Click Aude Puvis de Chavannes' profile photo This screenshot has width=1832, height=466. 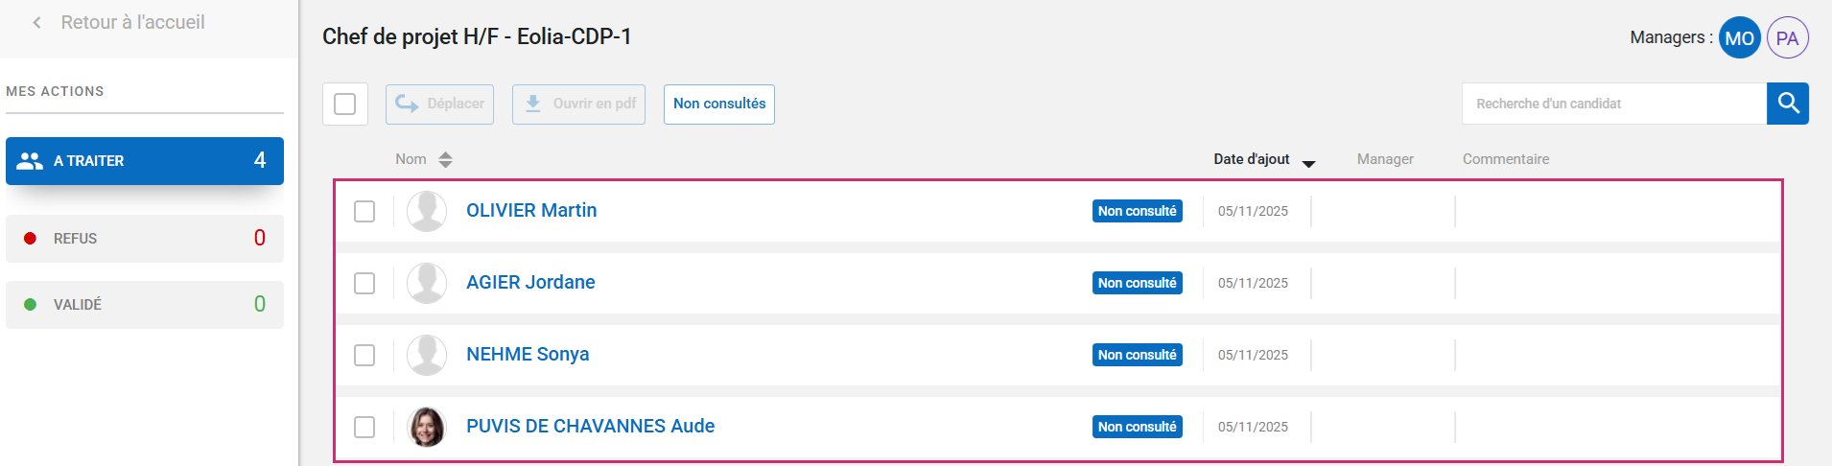click(x=427, y=427)
